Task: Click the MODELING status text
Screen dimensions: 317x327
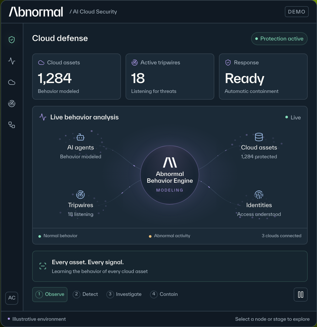Action: point(170,190)
